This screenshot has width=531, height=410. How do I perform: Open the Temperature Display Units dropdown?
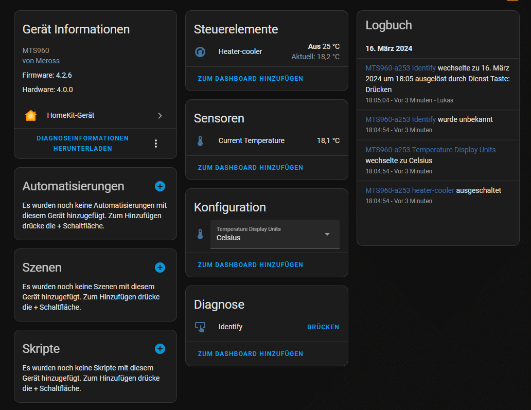point(275,234)
